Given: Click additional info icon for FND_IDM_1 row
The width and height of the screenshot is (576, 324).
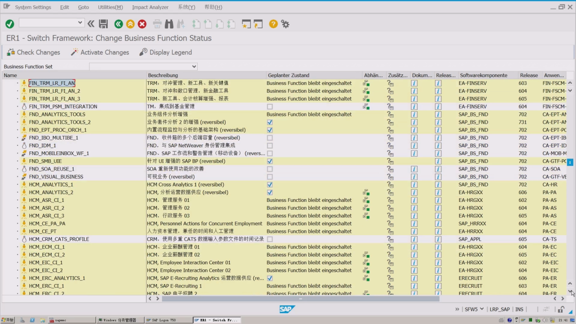Looking at the screenshot, I should 390,145.
